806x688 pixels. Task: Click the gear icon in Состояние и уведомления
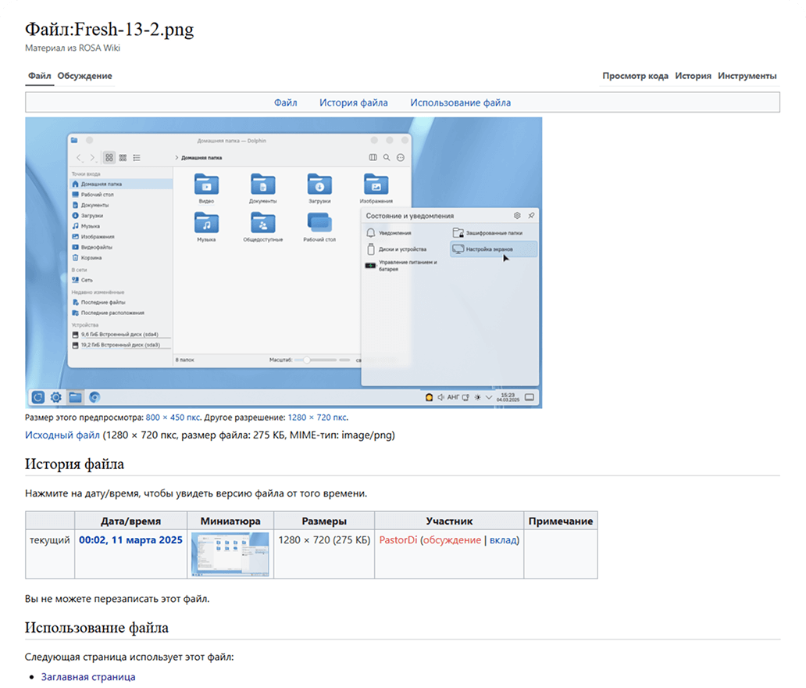point(517,215)
